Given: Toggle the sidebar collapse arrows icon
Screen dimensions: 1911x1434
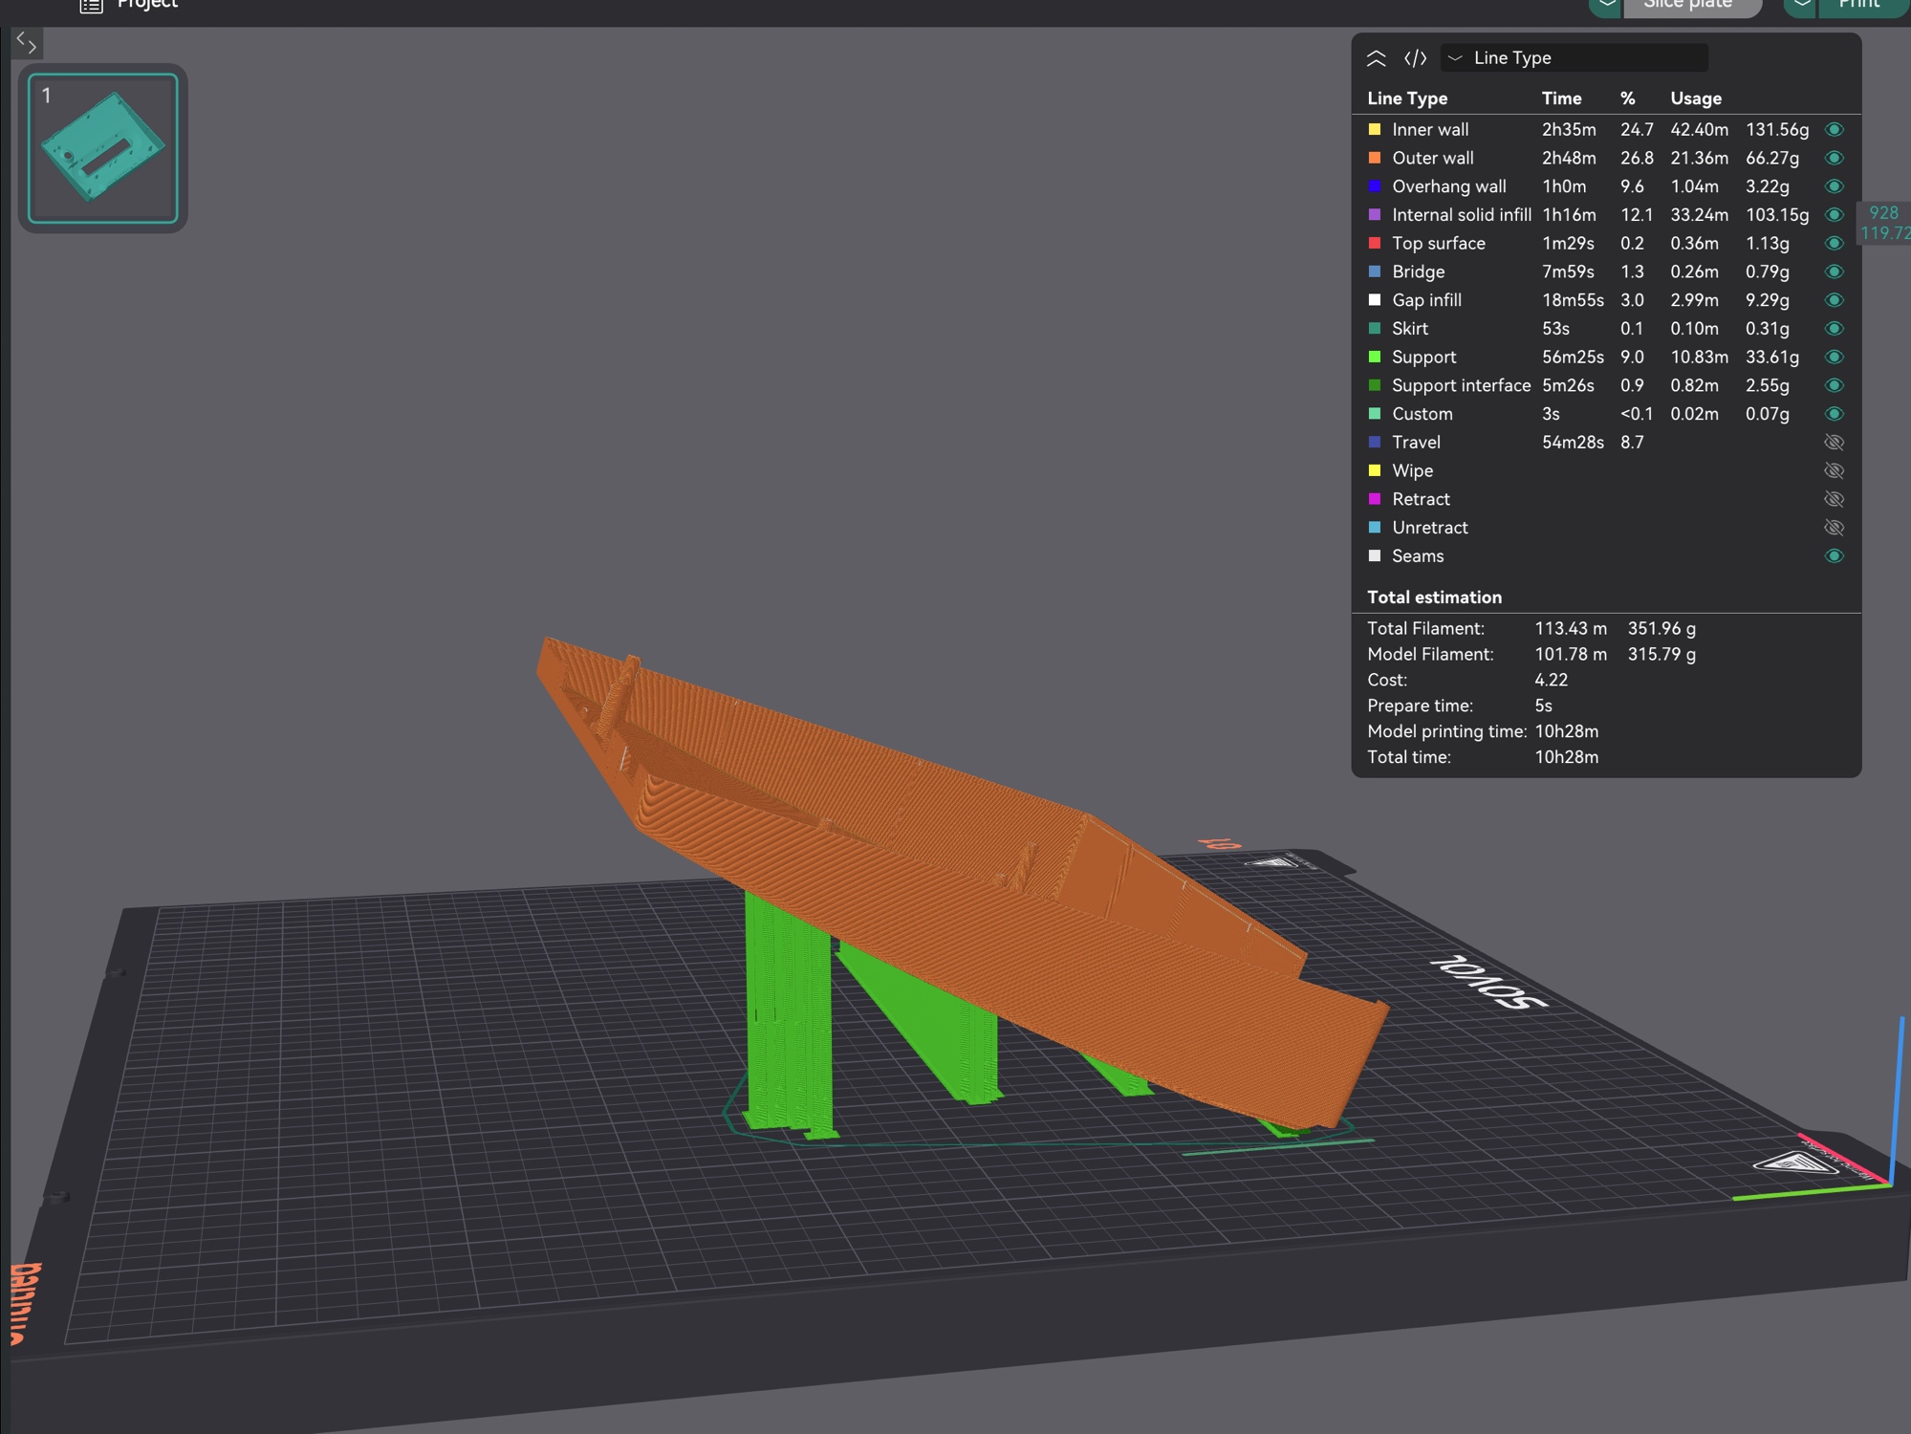Looking at the screenshot, I should (27, 42).
